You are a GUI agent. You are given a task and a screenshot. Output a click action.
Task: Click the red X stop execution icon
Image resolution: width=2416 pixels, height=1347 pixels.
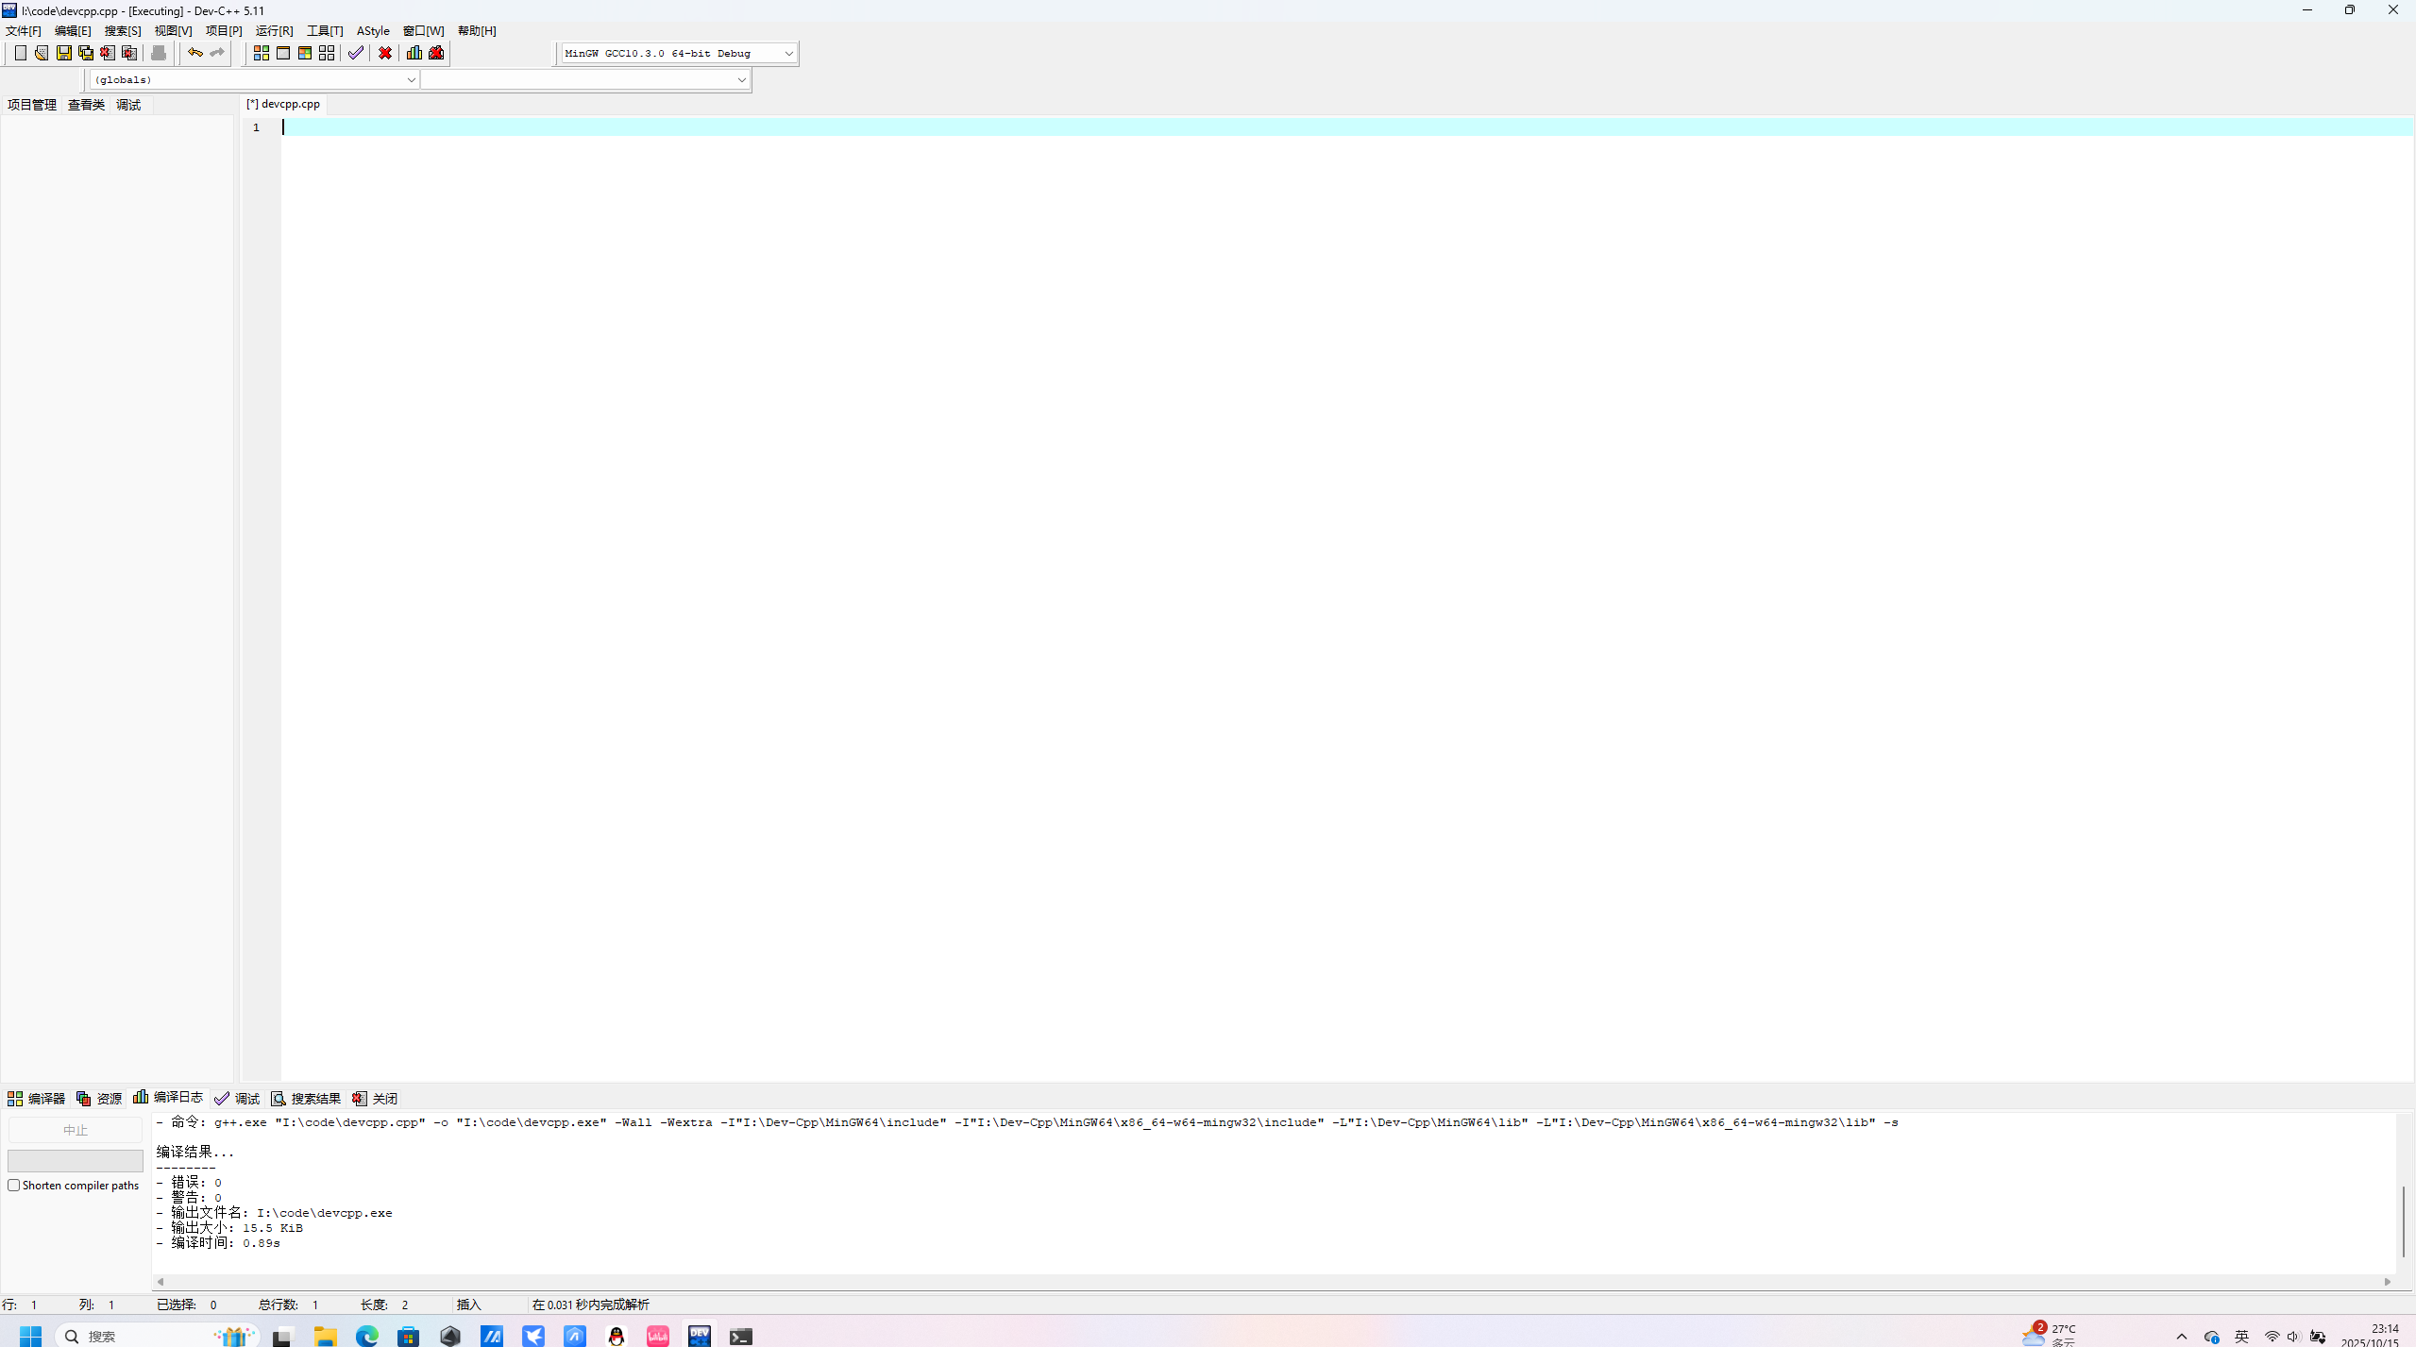click(385, 53)
